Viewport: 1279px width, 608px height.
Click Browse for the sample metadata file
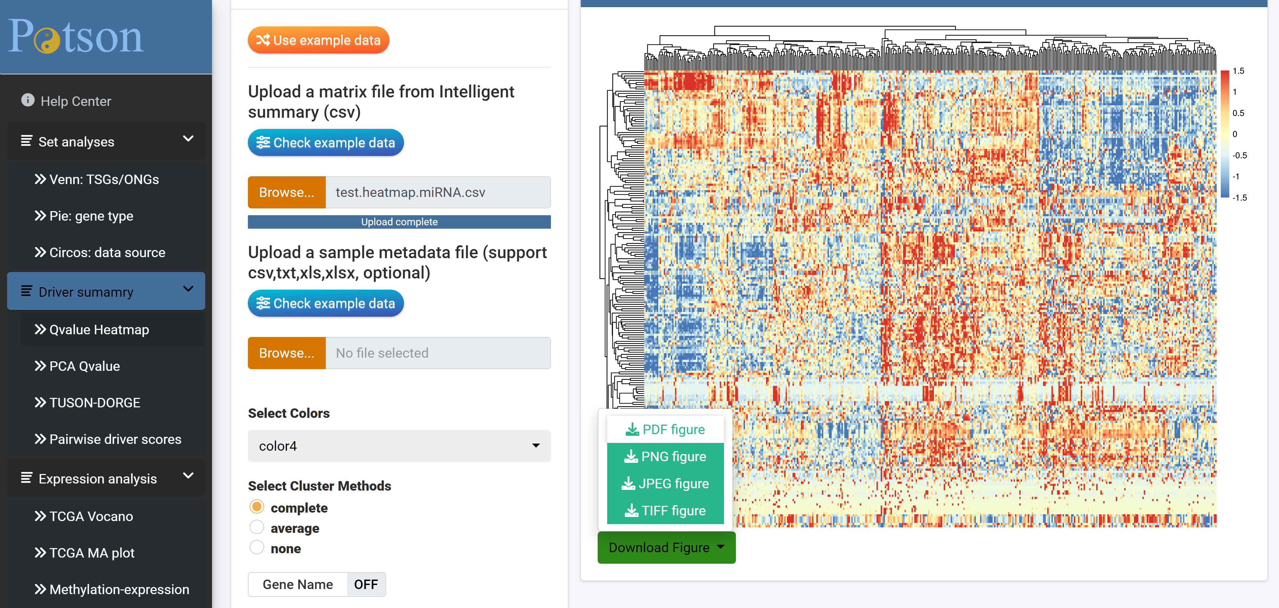click(x=286, y=353)
